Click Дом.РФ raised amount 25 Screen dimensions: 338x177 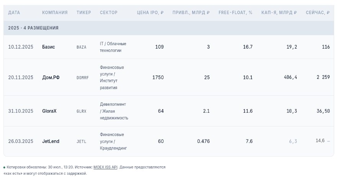(x=207, y=77)
